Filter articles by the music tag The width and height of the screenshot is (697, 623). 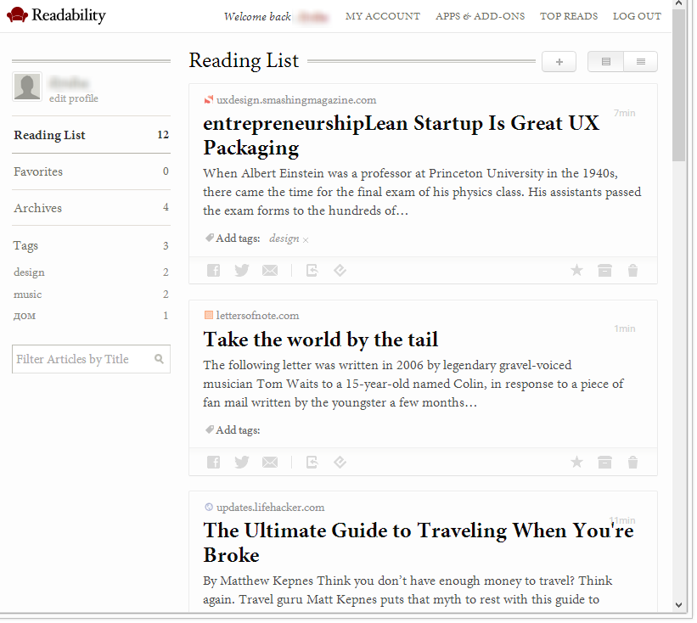pyautogui.click(x=28, y=295)
